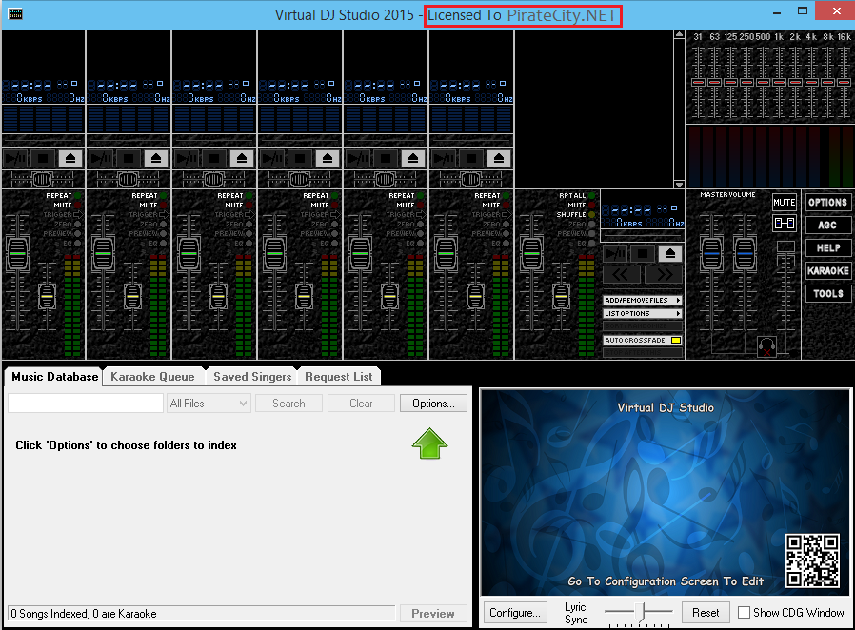
Task: Eject the track from deck 4
Action: click(x=328, y=159)
